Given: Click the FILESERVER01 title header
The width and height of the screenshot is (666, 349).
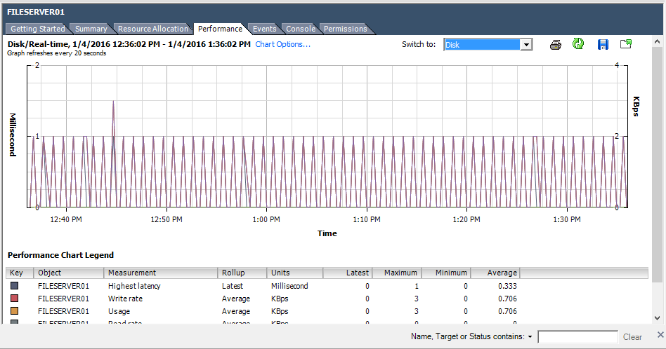Looking at the screenshot, I should point(36,12).
